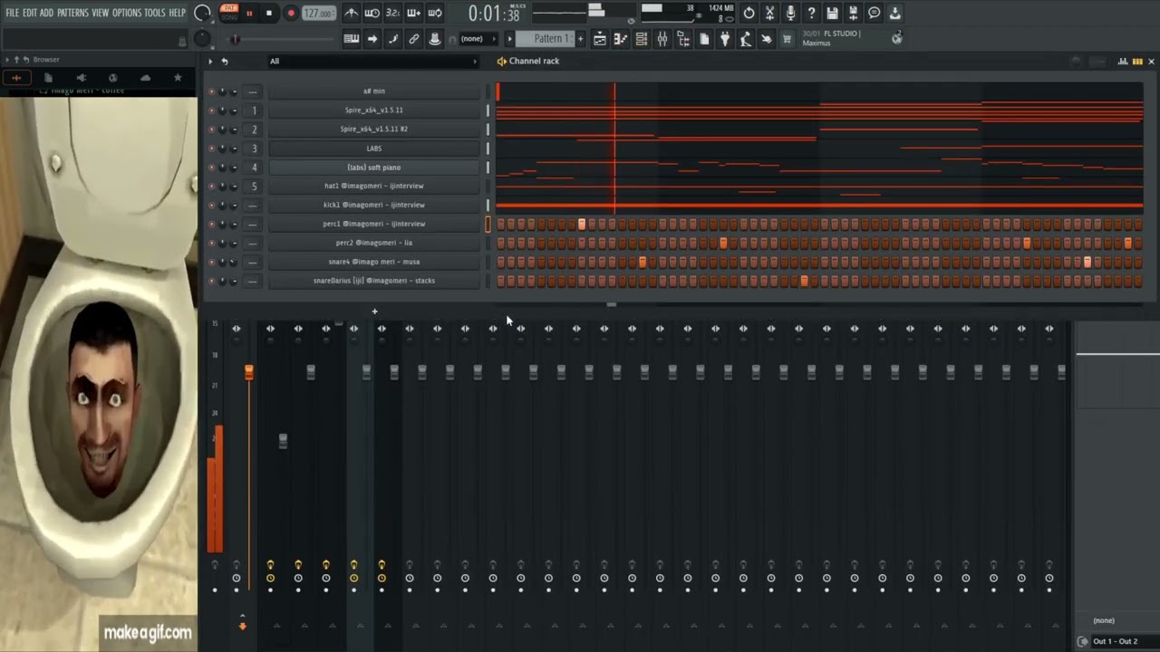Screen dimensions: 1160x652
Task: Click the save project floppy icon
Action: point(832,13)
